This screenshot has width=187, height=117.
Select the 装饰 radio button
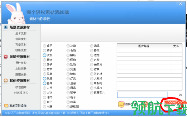pos(45,60)
